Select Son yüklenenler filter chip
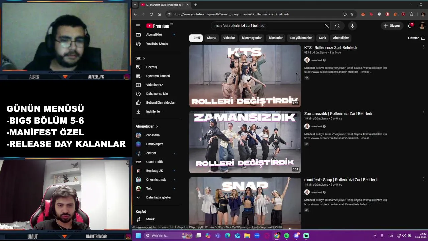The width and height of the screenshot is (428, 241). (x=301, y=38)
